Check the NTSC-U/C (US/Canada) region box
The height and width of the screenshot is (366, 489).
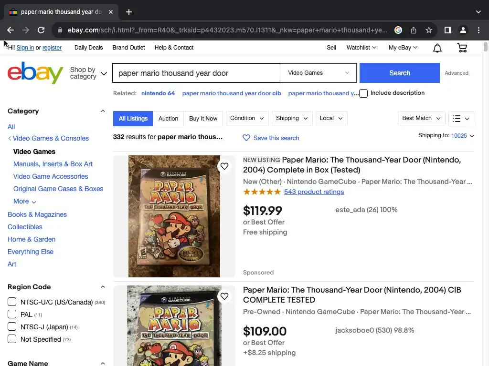[x=12, y=302]
